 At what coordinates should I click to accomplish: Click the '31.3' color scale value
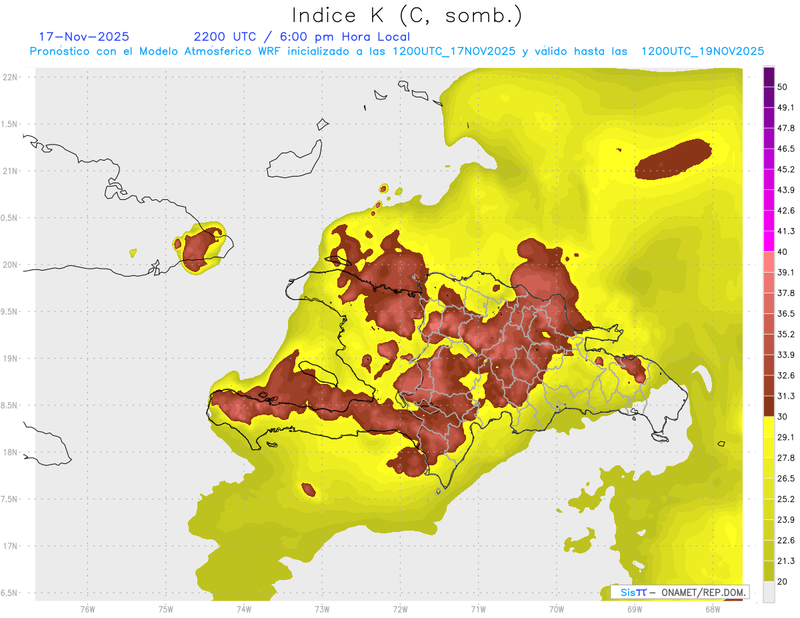[x=785, y=396]
